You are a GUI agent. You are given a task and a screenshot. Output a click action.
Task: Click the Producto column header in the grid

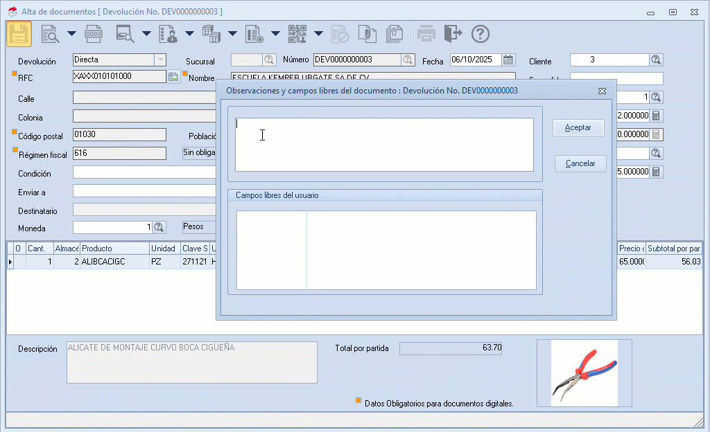[x=114, y=249]
